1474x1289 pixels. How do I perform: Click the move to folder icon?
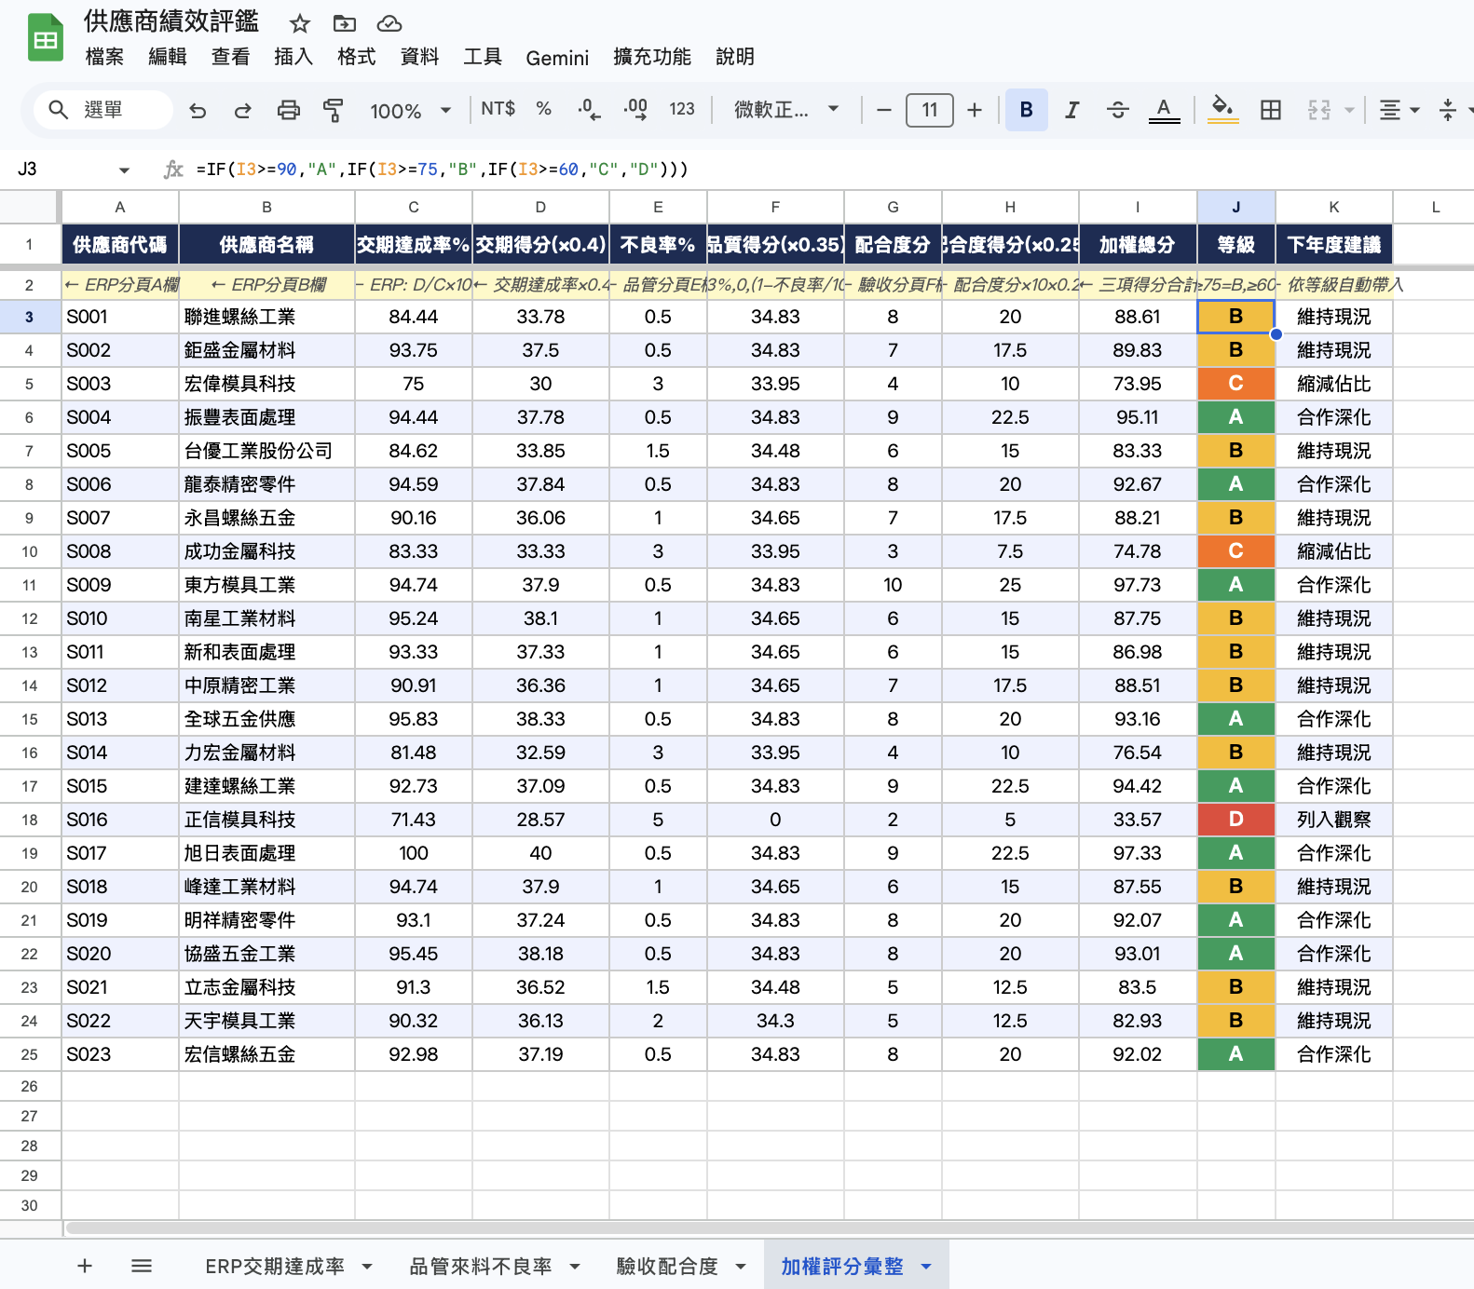point(345,23)
